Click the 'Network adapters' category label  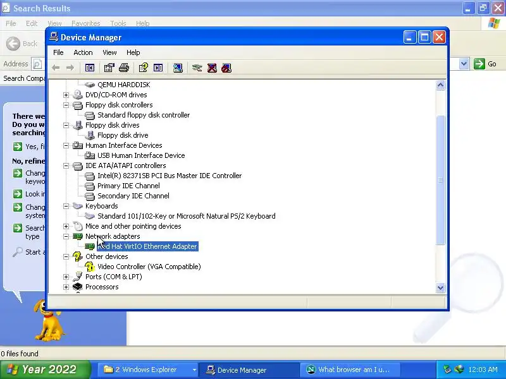(x=113, y=236)
